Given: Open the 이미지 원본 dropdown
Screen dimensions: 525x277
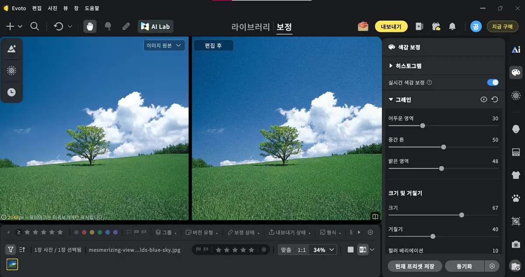Looking at the screenshot, I should 164,45.
